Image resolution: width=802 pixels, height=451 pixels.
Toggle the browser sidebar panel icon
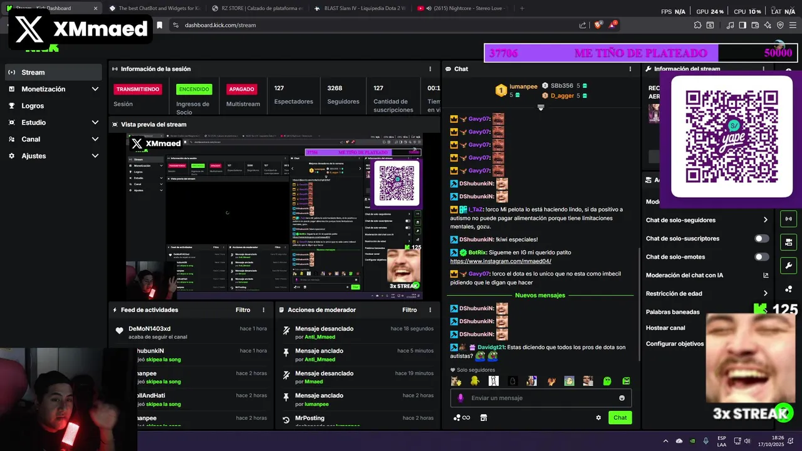pos(742,25)
